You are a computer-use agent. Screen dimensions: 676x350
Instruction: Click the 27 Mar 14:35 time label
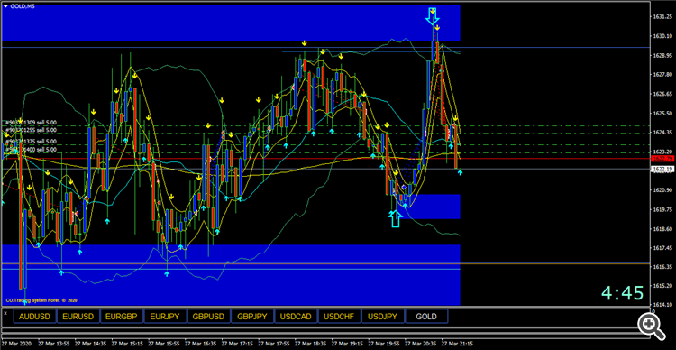click(90, 344)
